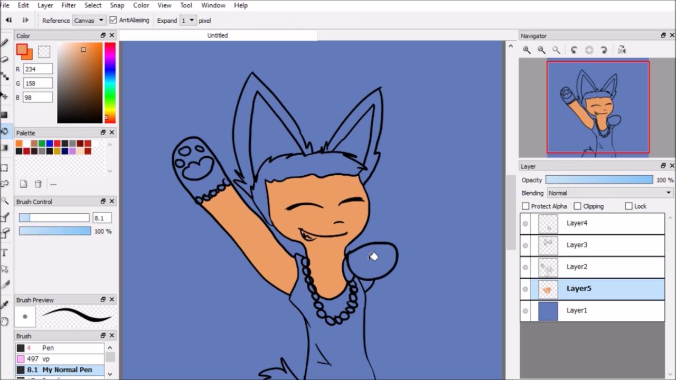Click the hue spectrum bar
The width and height of the screenshot is (676, 380).
pos(110,82)
